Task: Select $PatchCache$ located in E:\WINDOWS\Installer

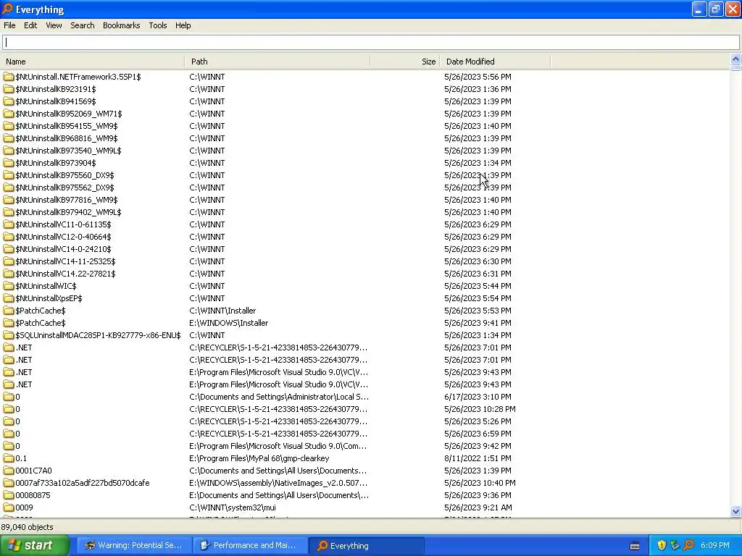Action: 41,322
